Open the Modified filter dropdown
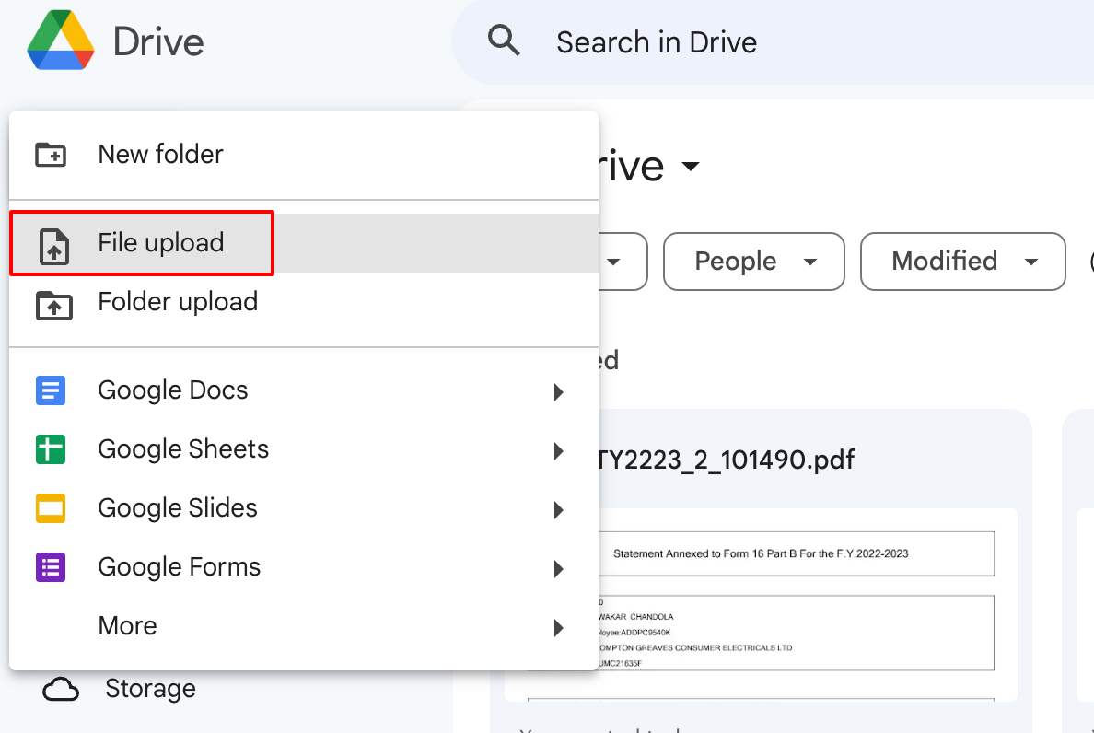This screenshot has height=733, width=1094. [x=961, y=262]
